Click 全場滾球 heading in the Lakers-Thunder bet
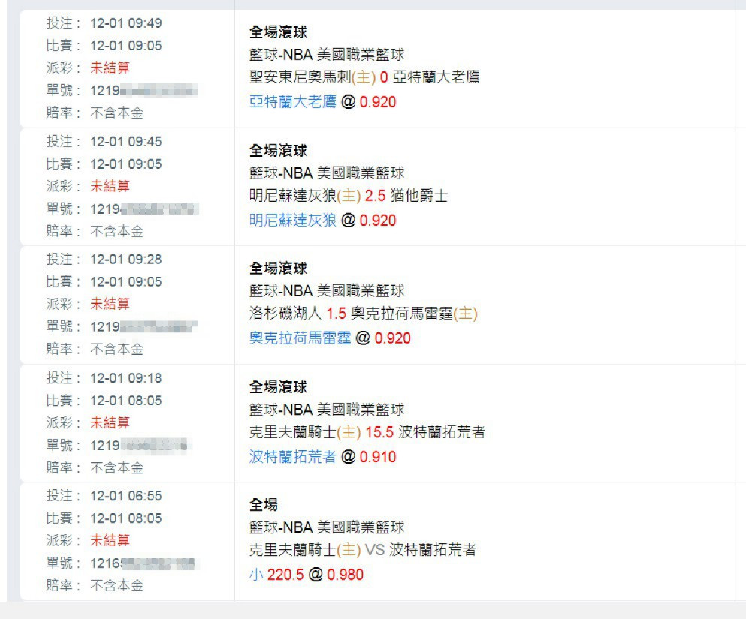The image size is (746, 619). 278,269
